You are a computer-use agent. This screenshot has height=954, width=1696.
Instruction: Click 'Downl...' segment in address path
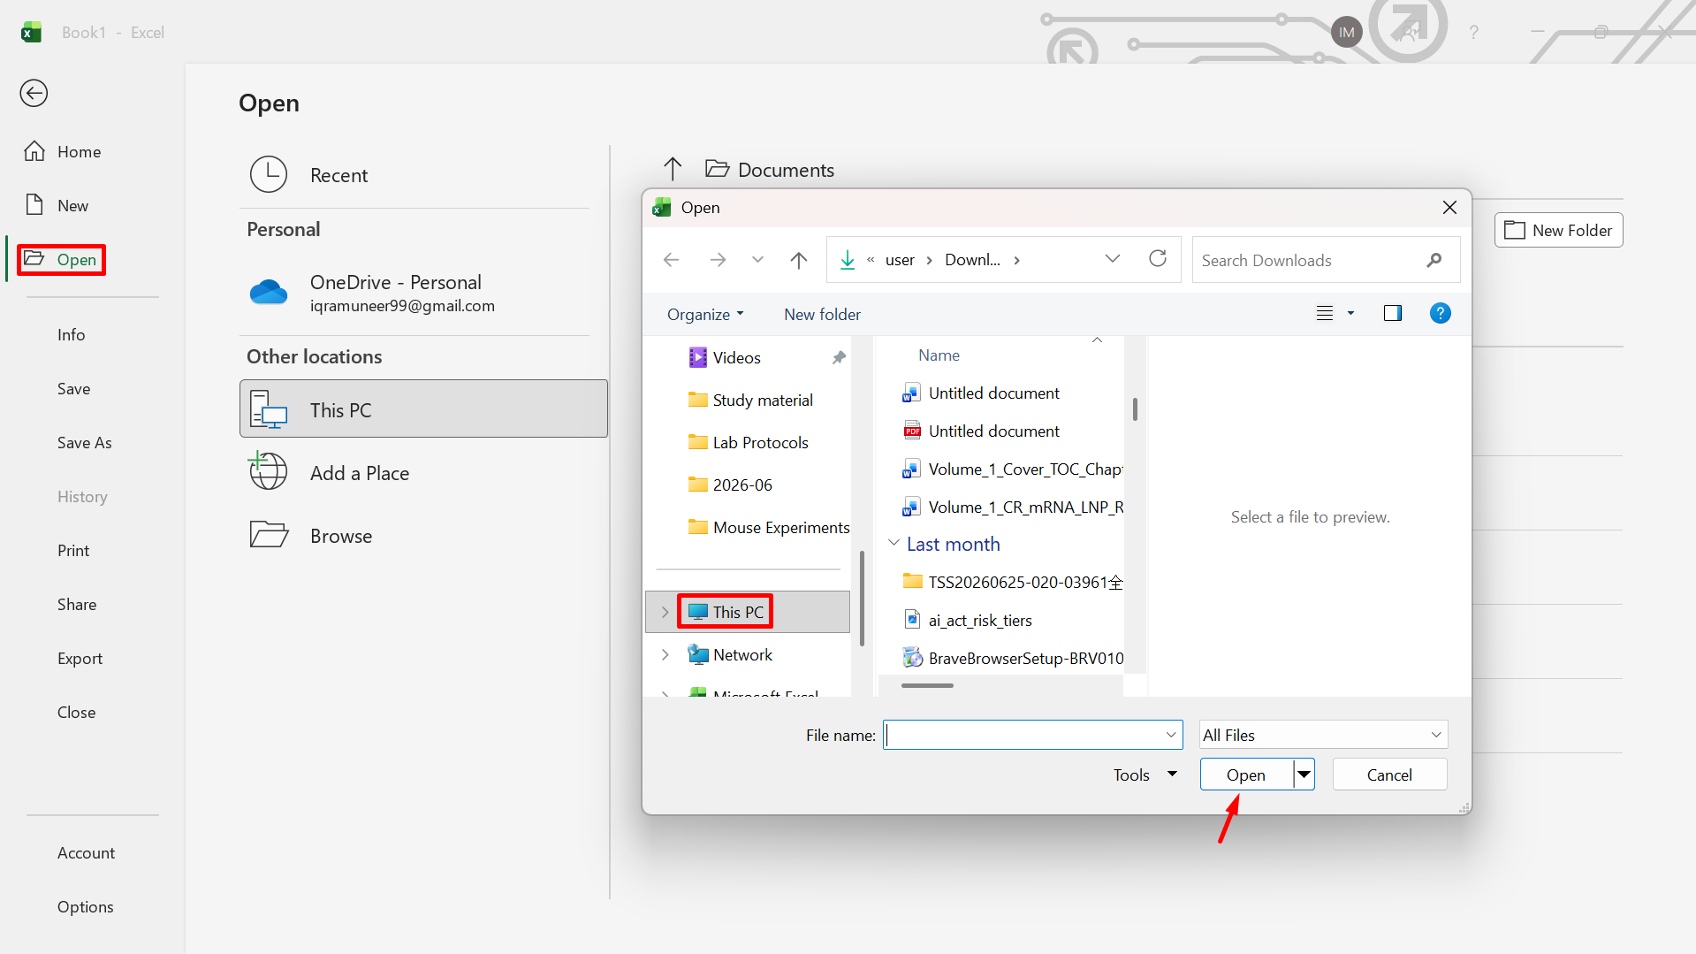(972, 260)
